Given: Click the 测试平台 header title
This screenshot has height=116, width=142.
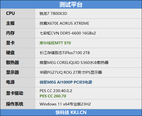Looking at the screenshot, I should pyautogui.click(x=71, y=5).
